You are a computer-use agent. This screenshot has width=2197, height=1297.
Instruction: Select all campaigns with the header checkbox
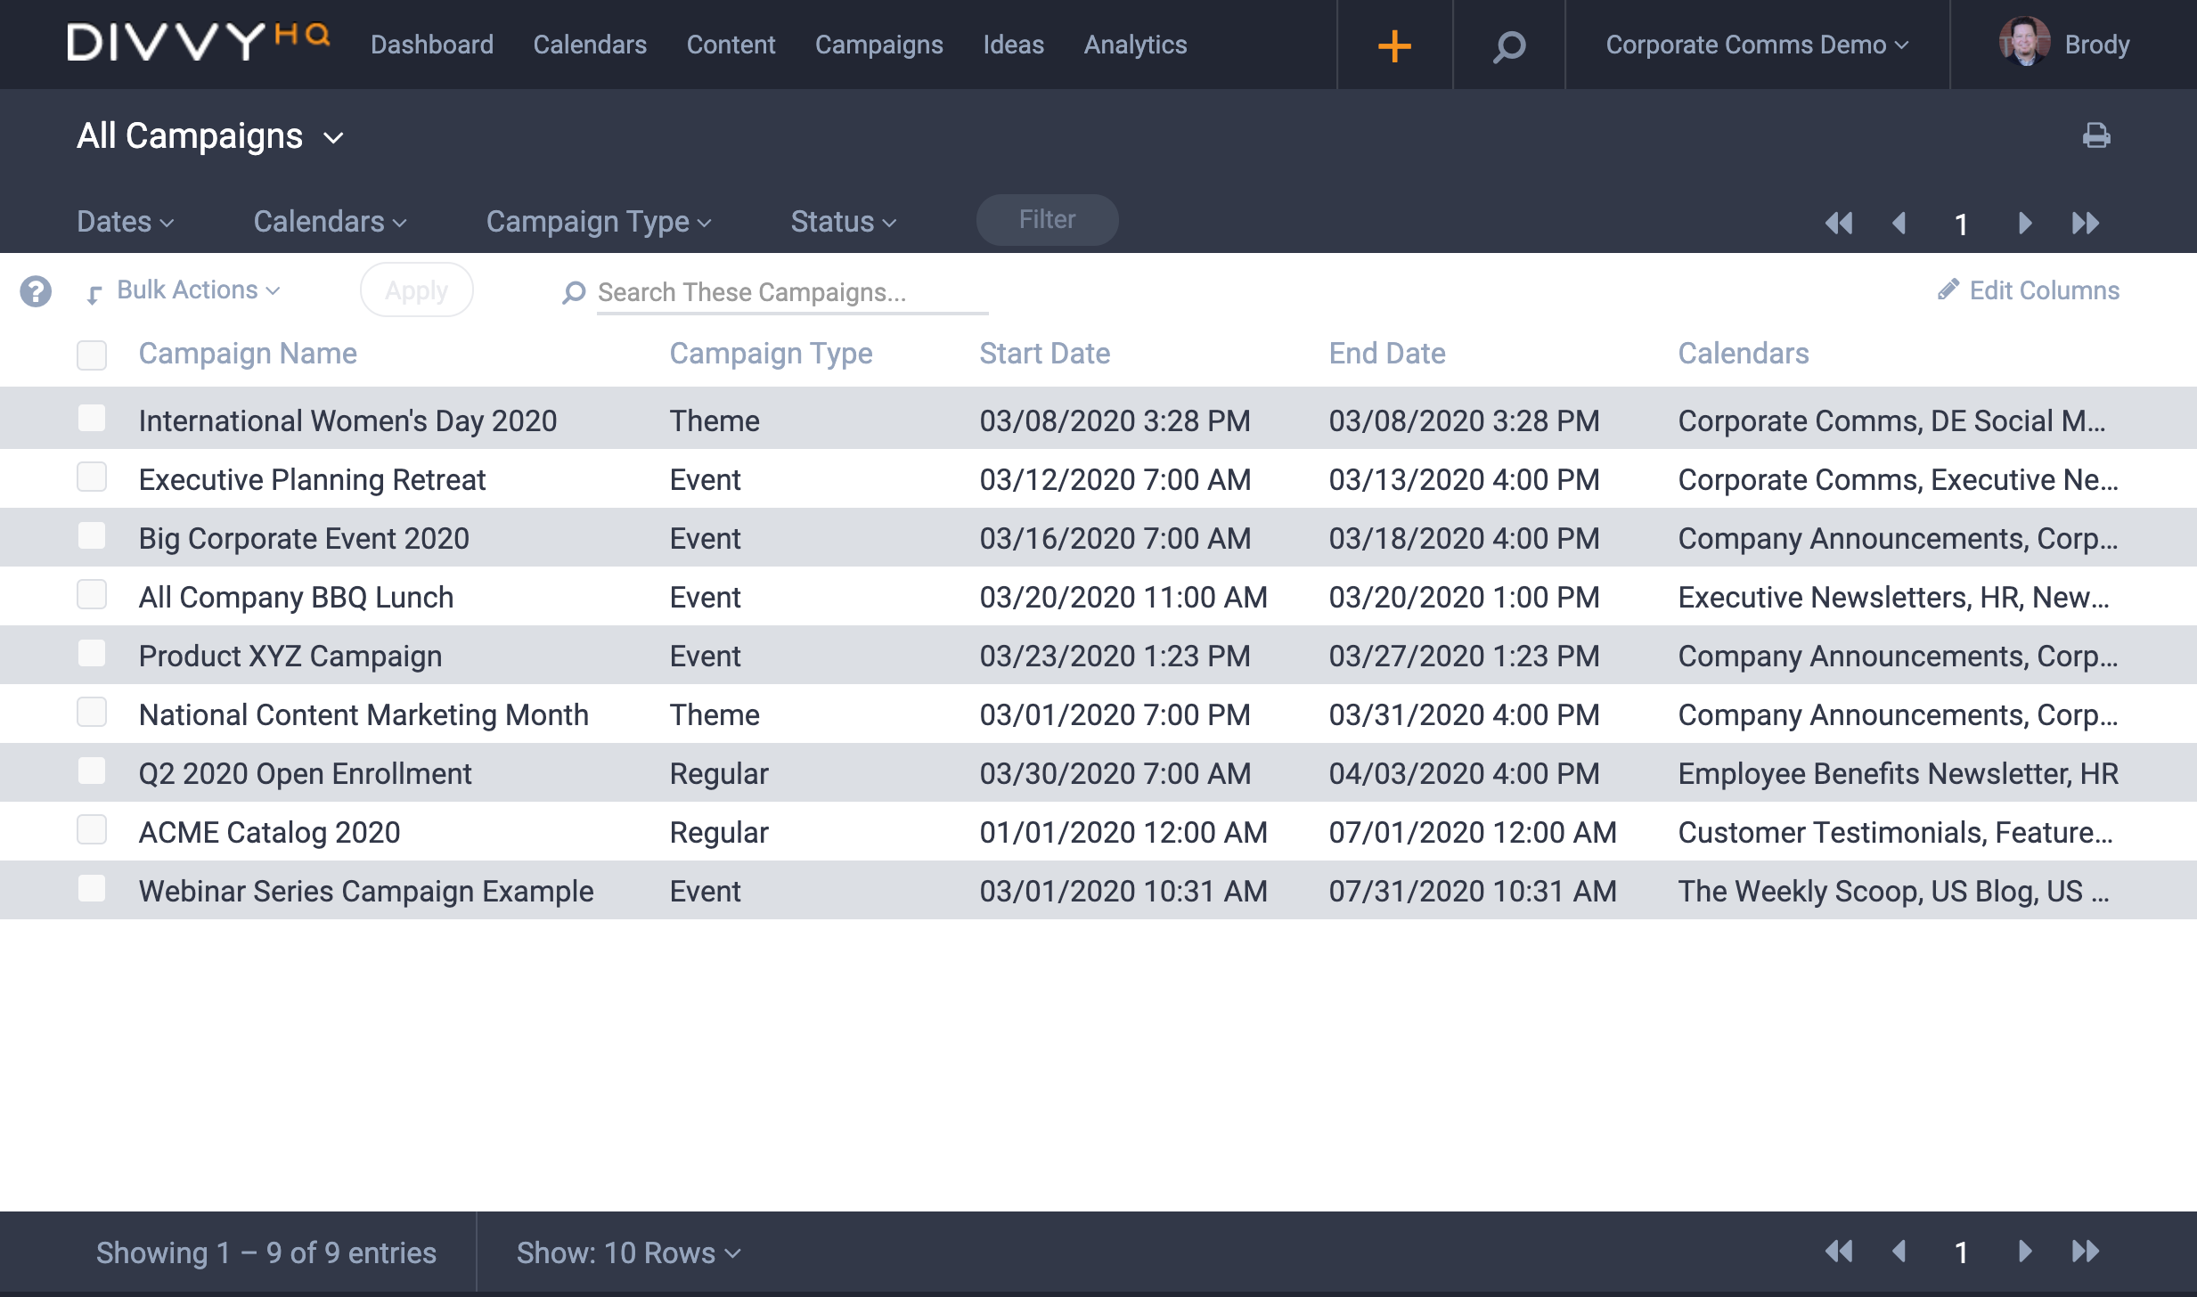click(92, 355)
